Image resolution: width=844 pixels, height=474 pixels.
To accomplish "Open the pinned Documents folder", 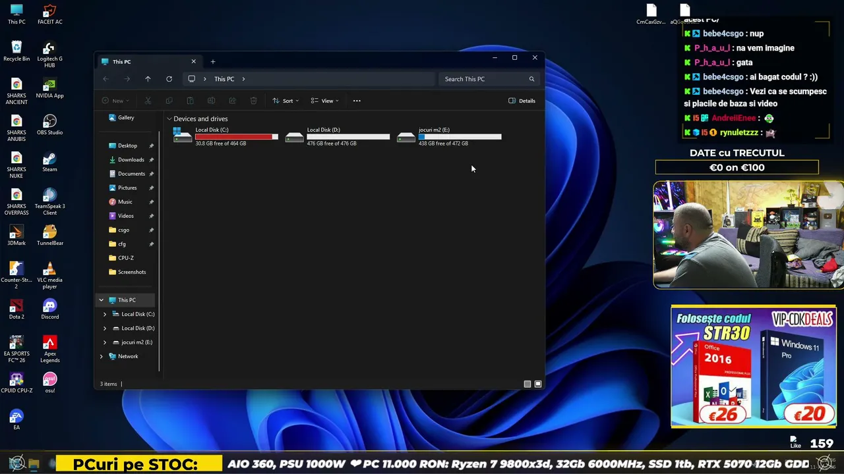I will (x=131, y=174).
